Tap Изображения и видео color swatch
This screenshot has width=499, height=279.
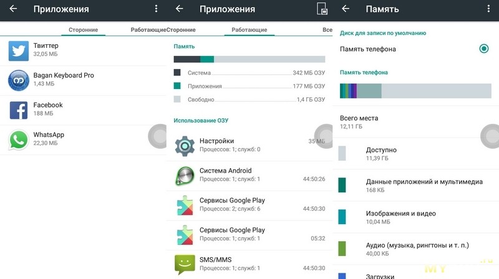tap(342, 217)
